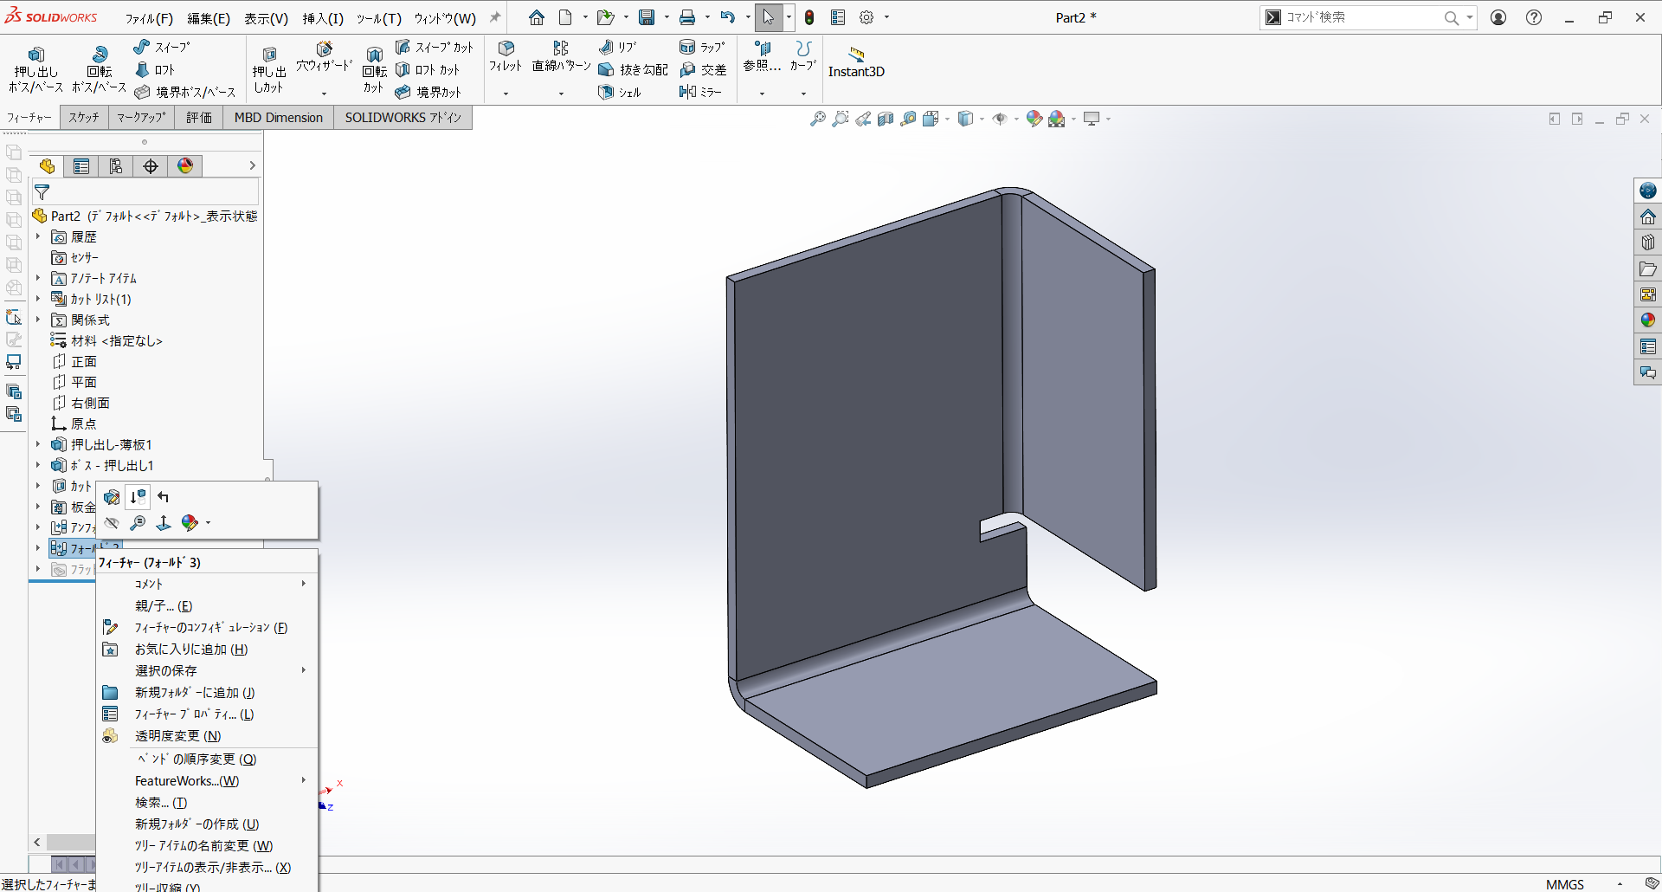Expand the 履歴 (History) tree node
This screenshot has width=1662, height=892.
tap(38, 236)
